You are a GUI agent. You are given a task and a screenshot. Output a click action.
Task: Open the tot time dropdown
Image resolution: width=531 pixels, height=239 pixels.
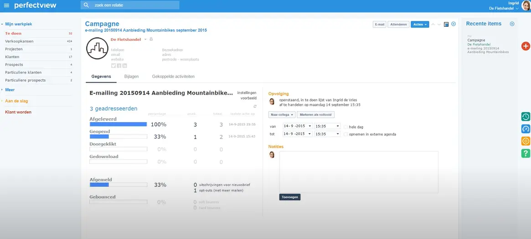327,134
